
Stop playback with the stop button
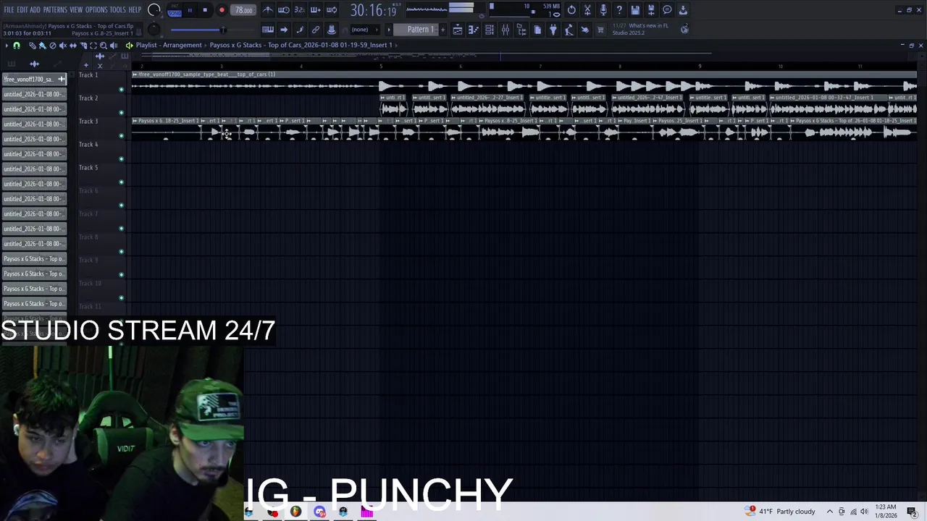pos(205,10)
